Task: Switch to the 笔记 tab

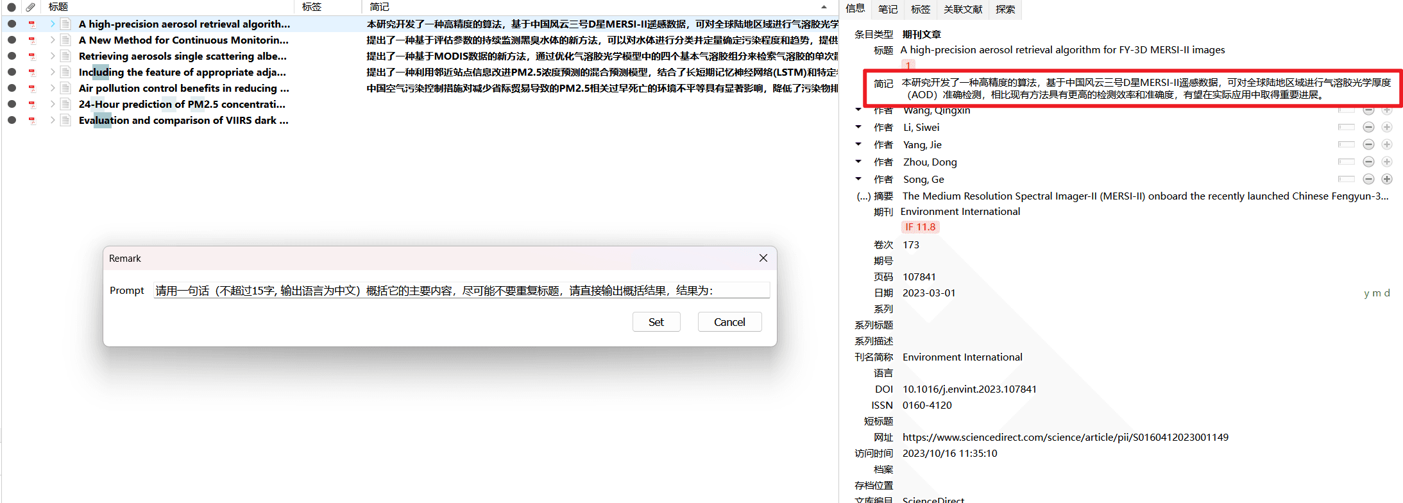Action: pyautogui.click(x=887, y=9)
